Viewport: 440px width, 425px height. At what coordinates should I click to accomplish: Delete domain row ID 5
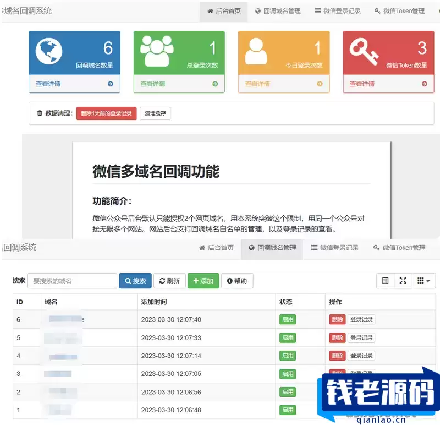(x=337, y=337)
